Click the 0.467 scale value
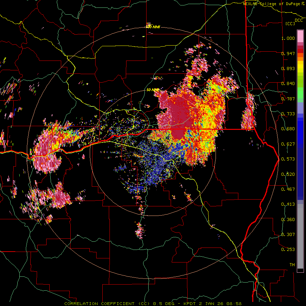Viewport: 306px width, 306px height. [x=288, y=189]
